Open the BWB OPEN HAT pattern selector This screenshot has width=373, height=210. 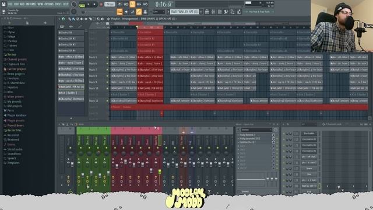click(x=185, y=12)
